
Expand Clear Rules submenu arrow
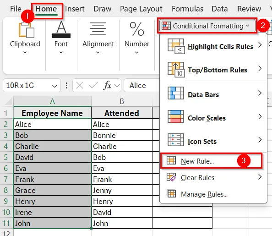[x=260, y=177]
